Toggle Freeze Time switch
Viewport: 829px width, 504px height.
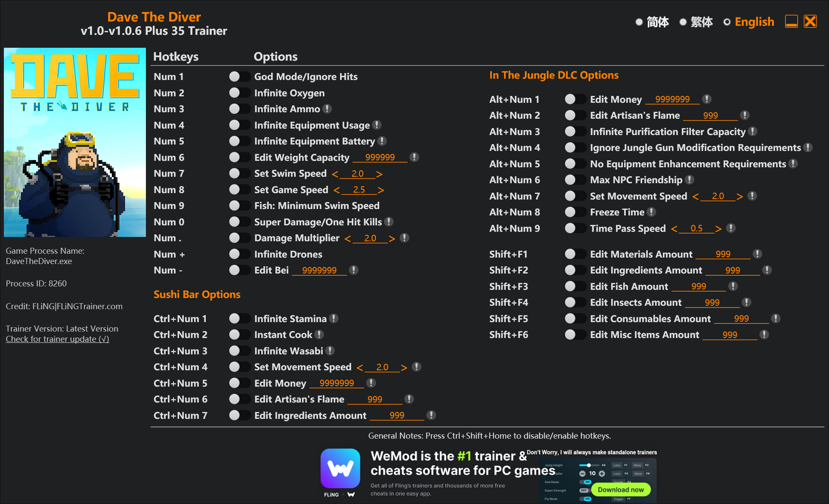pyautogui.click(x=575, y=212)
